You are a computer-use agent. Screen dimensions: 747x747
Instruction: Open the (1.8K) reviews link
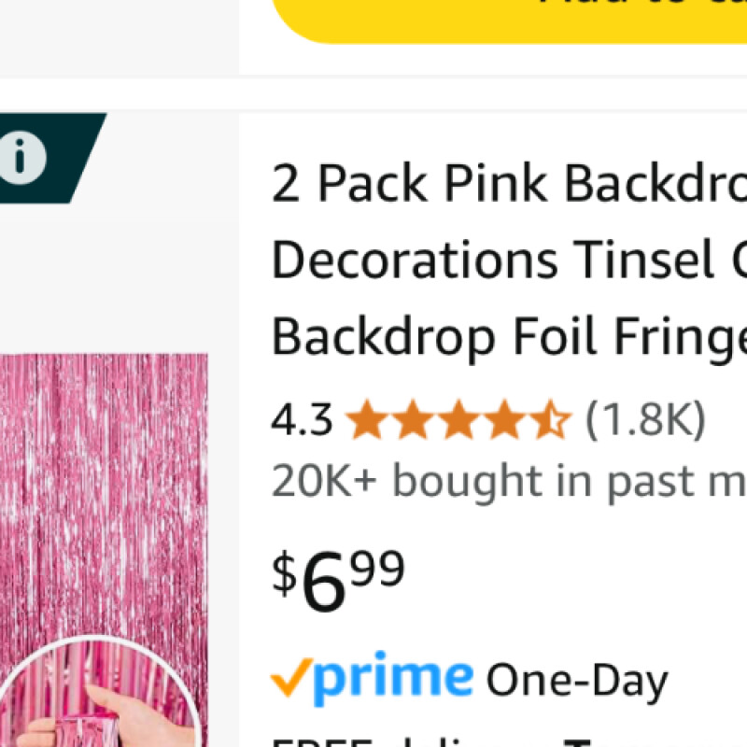pyautogui.click(x=645, y=421)
